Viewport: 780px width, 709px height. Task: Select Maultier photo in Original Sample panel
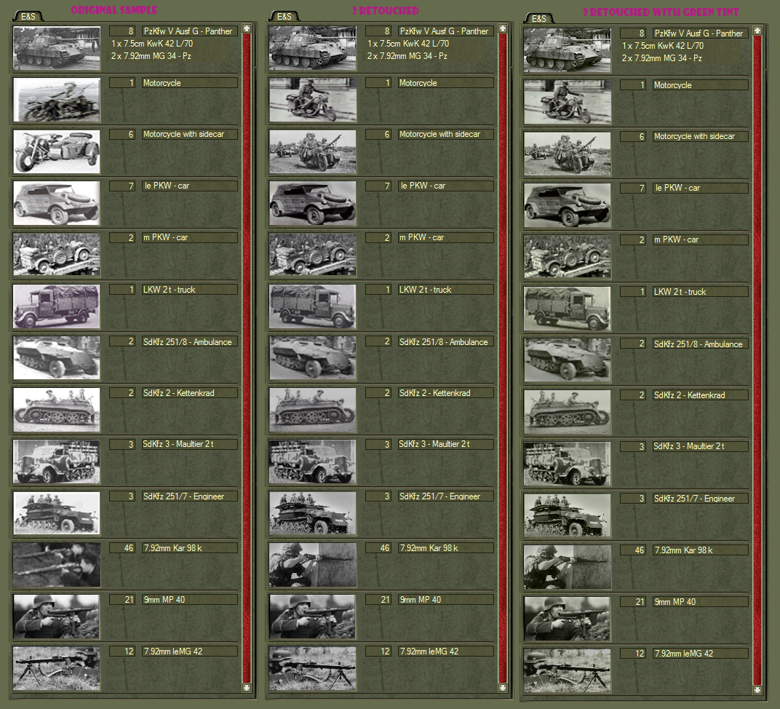coord(57,462)
